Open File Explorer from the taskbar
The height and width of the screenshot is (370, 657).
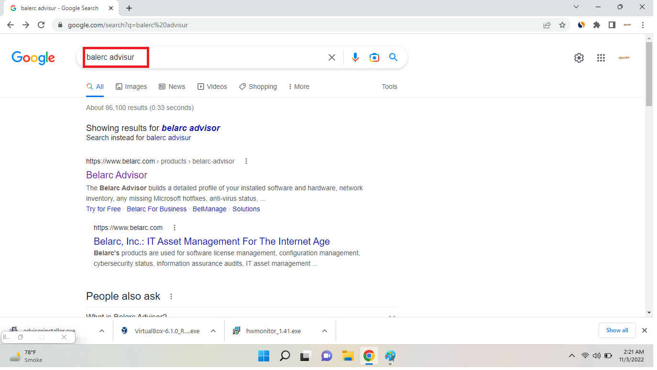pos(348,356)
